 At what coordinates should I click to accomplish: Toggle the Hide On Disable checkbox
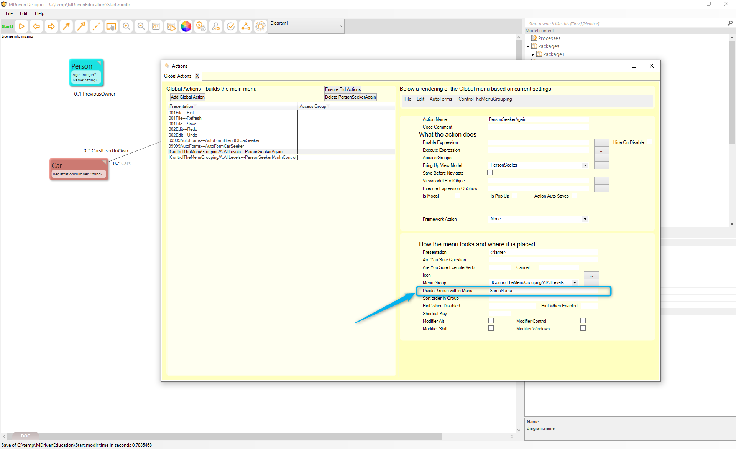pos(649,142)
